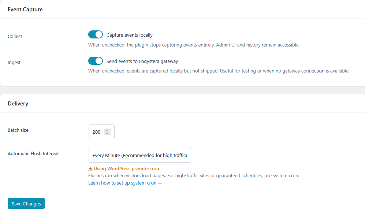Image resolution: width=365 pixels, height=223 pixels.
Task: Click the "Ingest" row label
Action: (14, 62)
